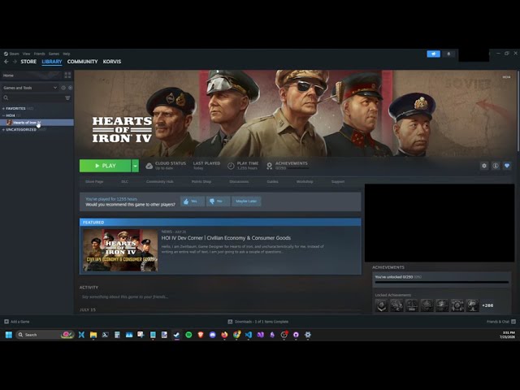Viewport: 520px width, 390px height.
Task: Click the blue announcements megaphone button
Action: coord(433,54)
